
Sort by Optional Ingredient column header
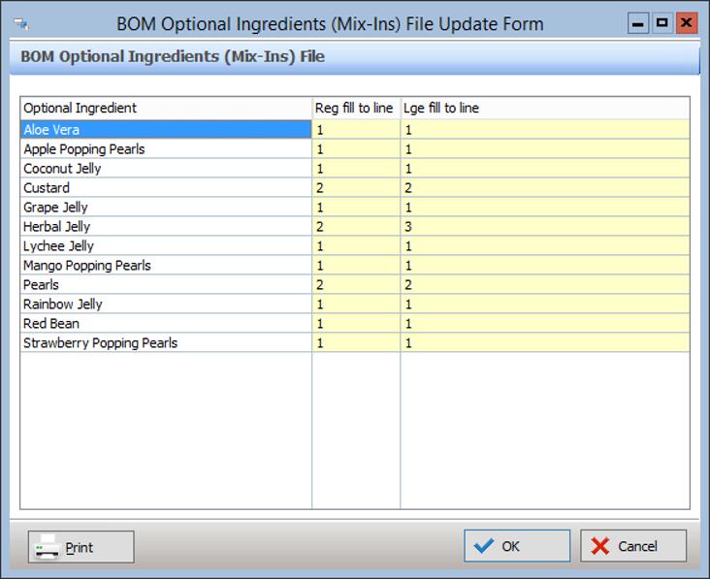tap(165, 108)
